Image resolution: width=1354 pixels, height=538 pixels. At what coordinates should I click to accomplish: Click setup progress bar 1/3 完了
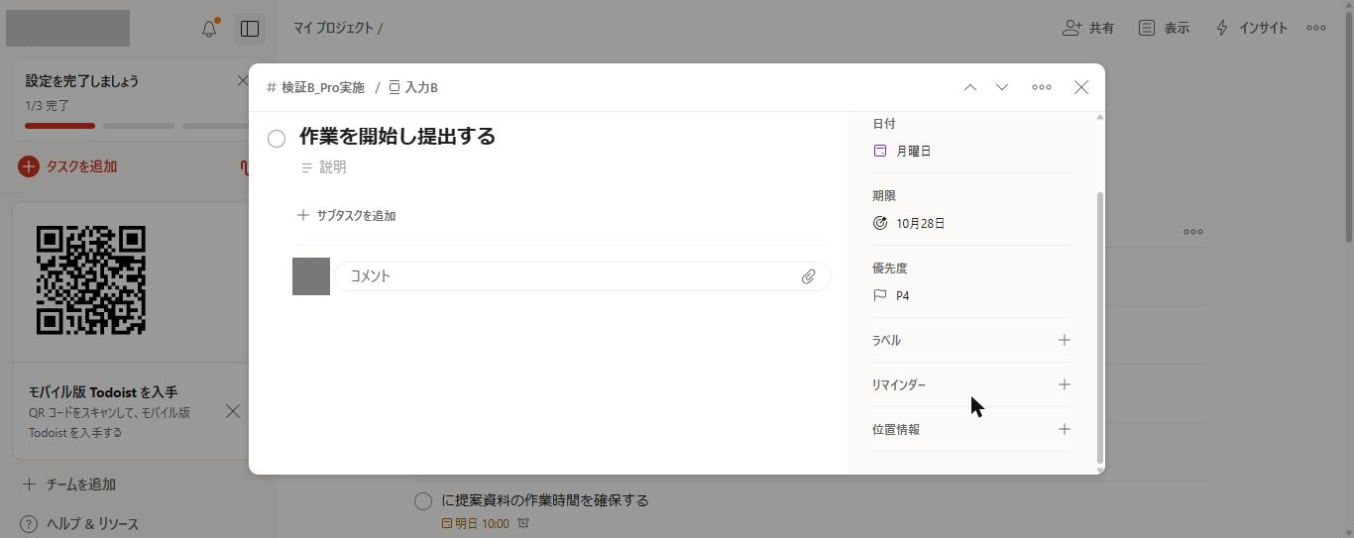click(x=137, y=126)
